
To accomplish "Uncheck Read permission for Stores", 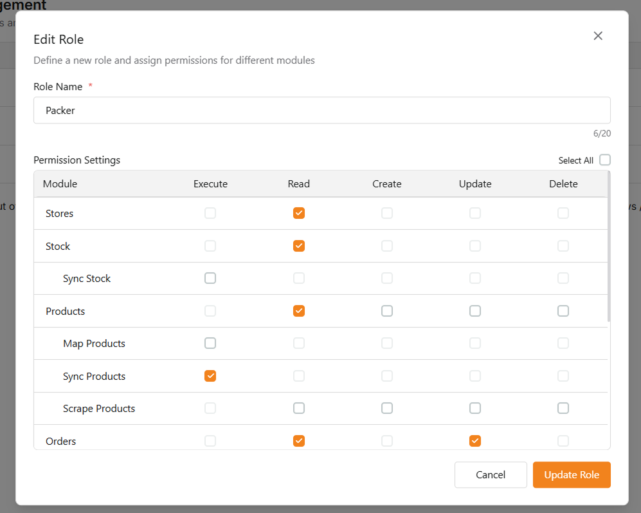I will [x=299, y=213].
